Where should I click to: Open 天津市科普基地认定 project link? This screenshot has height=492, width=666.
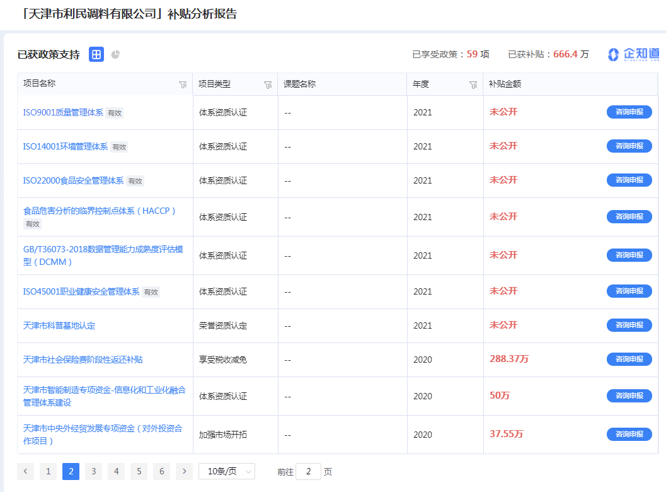coord(59,325)
